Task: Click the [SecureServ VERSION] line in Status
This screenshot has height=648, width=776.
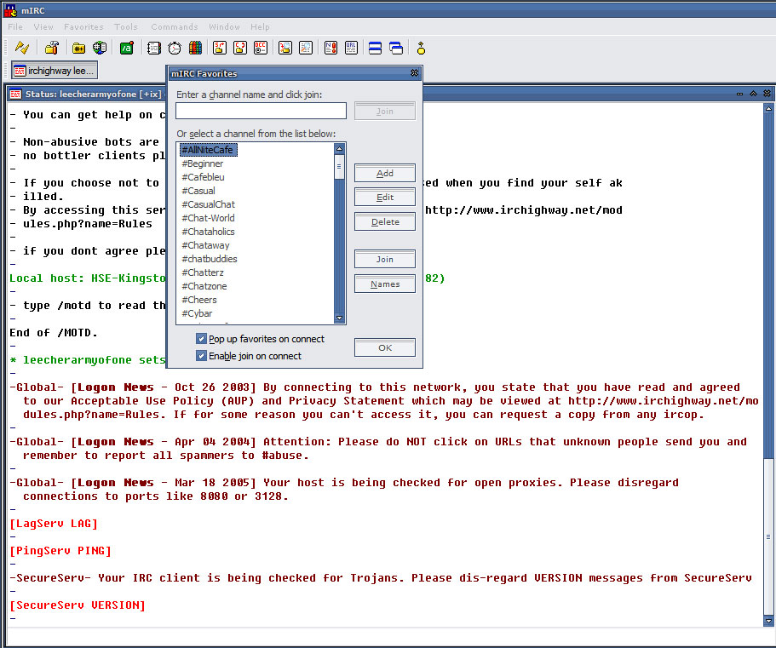Action: (78, 605)
